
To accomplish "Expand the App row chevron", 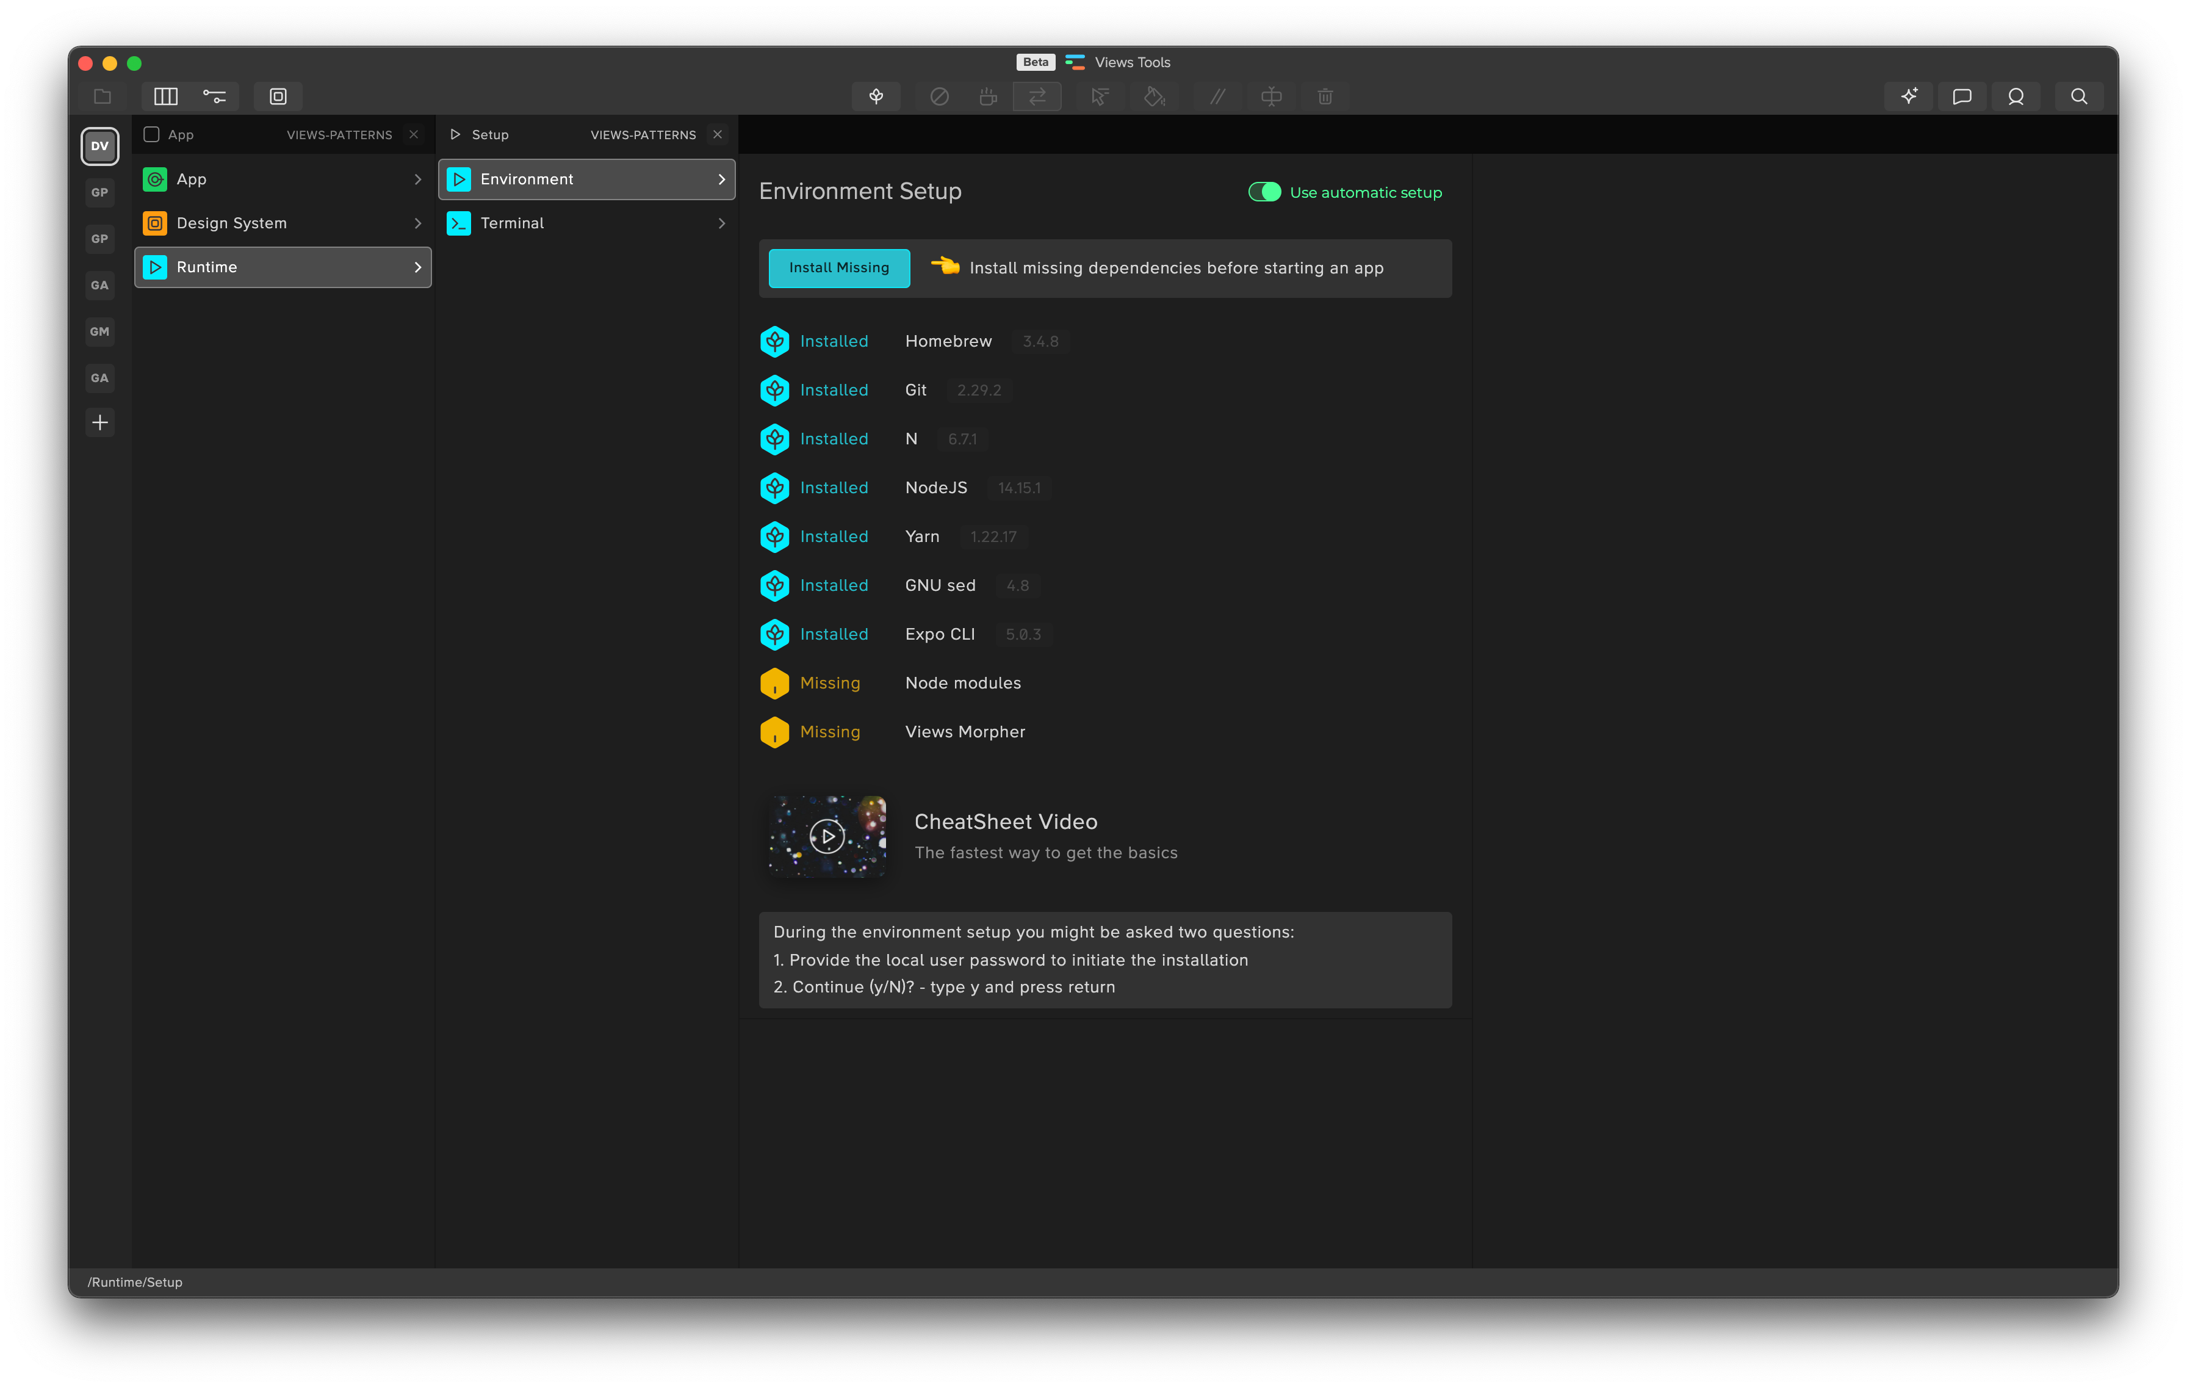I will [418, 180].
